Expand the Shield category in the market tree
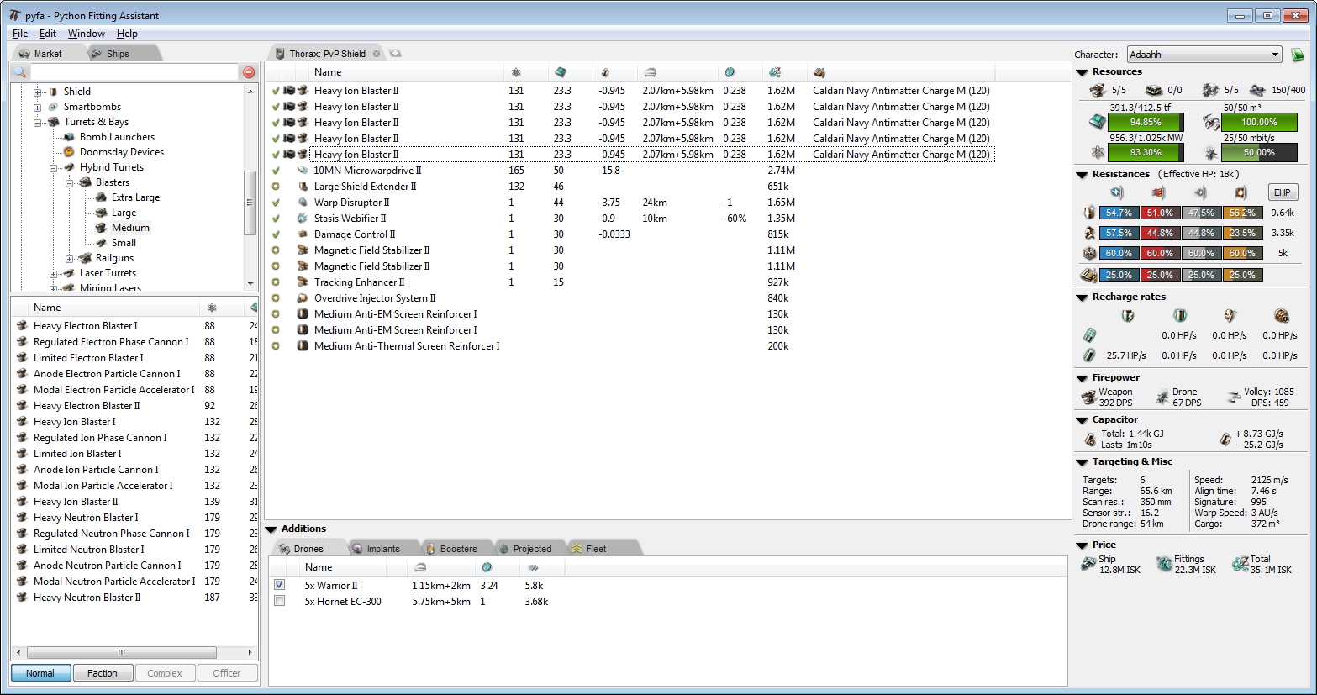This screenshot has height=695, width=1317. click(x=37, y=92)
